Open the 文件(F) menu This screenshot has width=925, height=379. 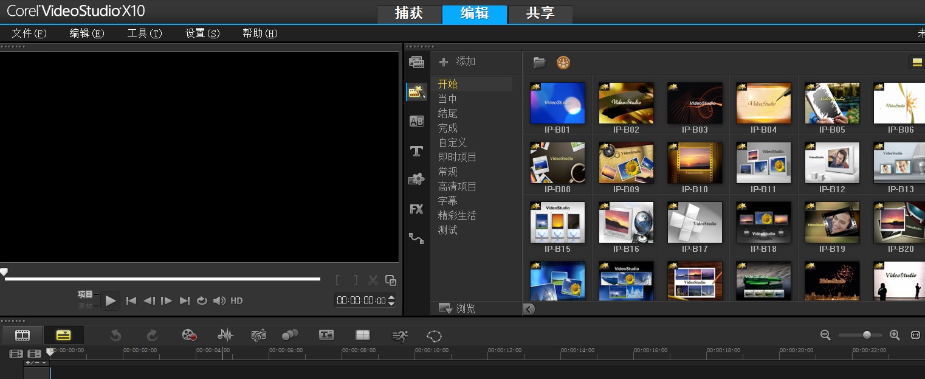[29, 33]
